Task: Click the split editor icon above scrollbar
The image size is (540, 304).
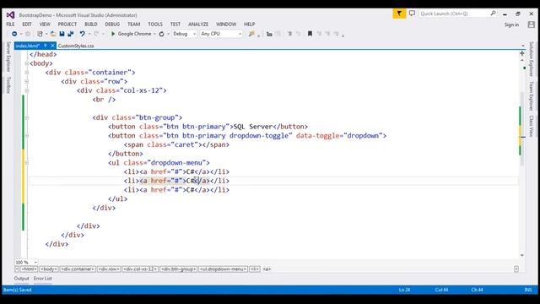Action: click(522, 53)
